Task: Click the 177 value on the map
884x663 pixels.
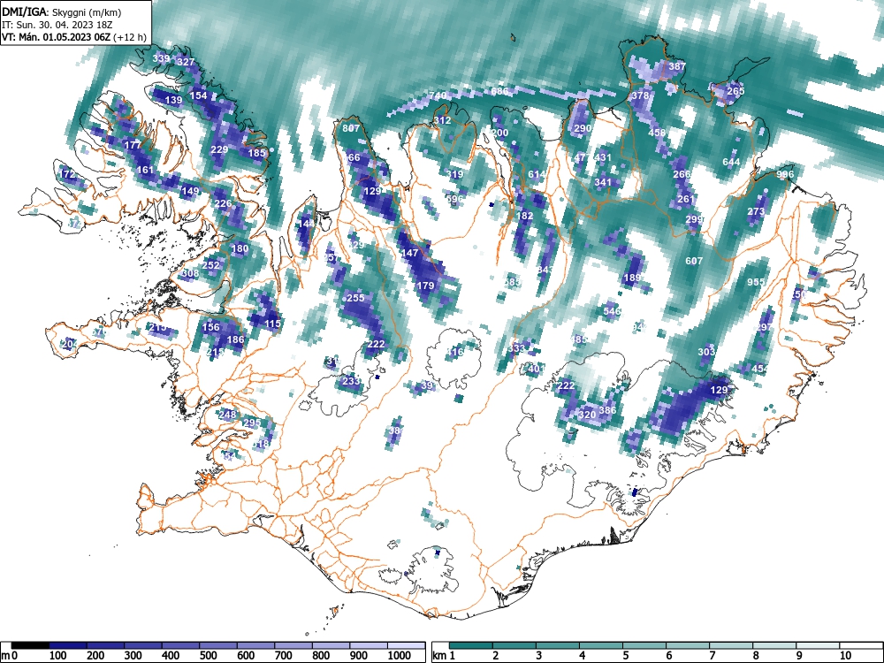Action: [133, 146]
